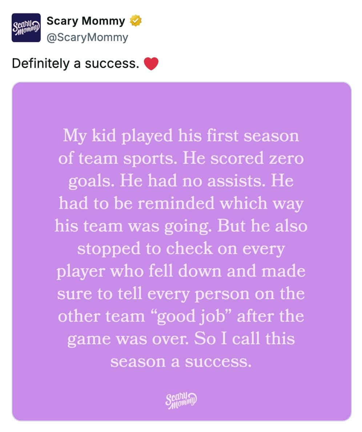Click the line "My kid played his first season"

pos(181,136)
